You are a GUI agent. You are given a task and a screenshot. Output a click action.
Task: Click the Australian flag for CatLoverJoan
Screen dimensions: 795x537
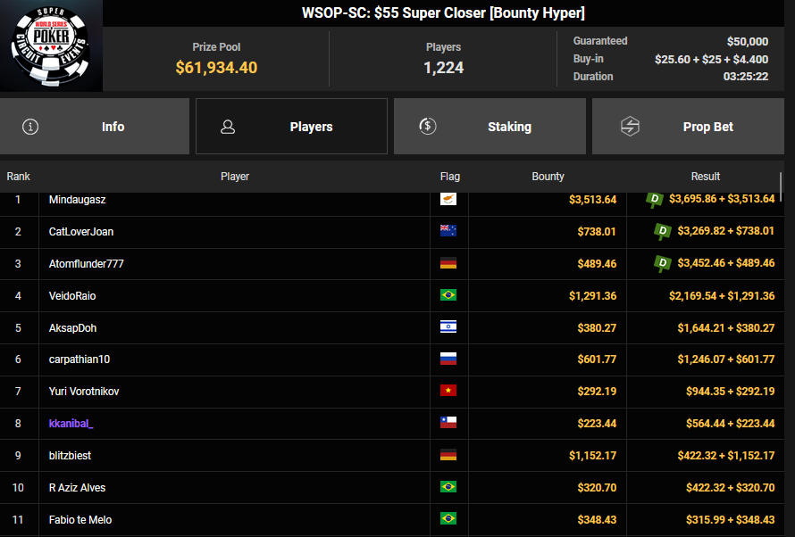pyautogui.click(x=448, y=231)
